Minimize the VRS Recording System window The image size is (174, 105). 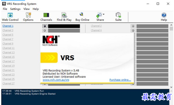(x=148, y=4)
